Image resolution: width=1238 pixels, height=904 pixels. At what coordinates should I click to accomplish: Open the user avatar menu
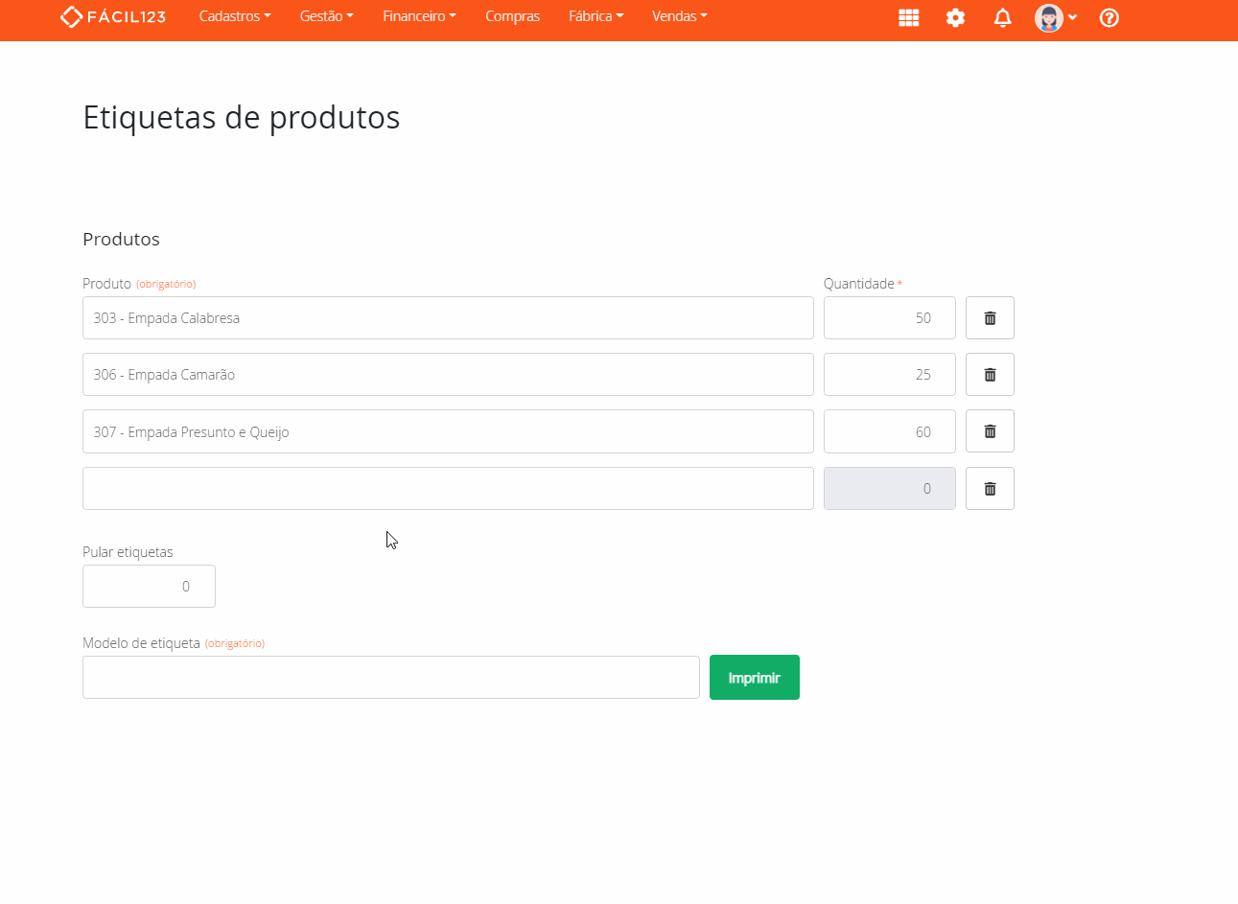(x=1048, y=17)
